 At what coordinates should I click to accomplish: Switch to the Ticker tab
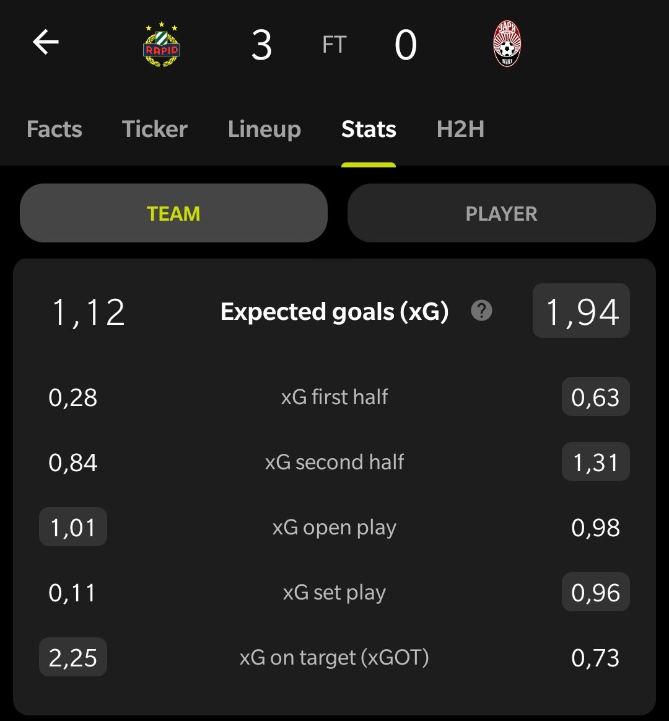click(154, 129)
